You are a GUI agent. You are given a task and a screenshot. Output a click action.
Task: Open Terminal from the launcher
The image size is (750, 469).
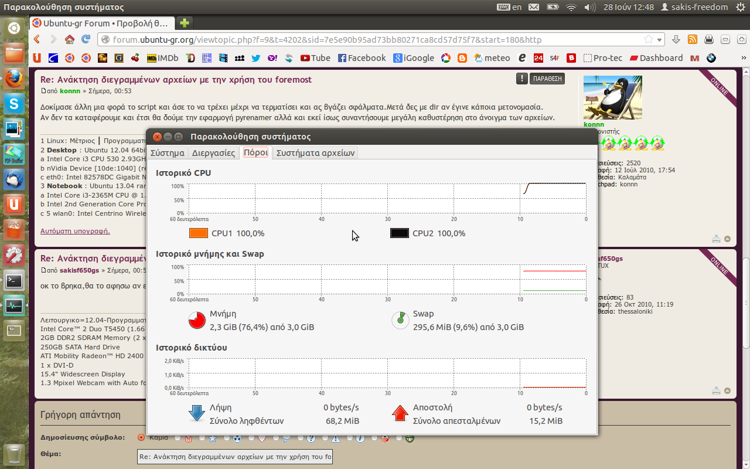[14, 280]
